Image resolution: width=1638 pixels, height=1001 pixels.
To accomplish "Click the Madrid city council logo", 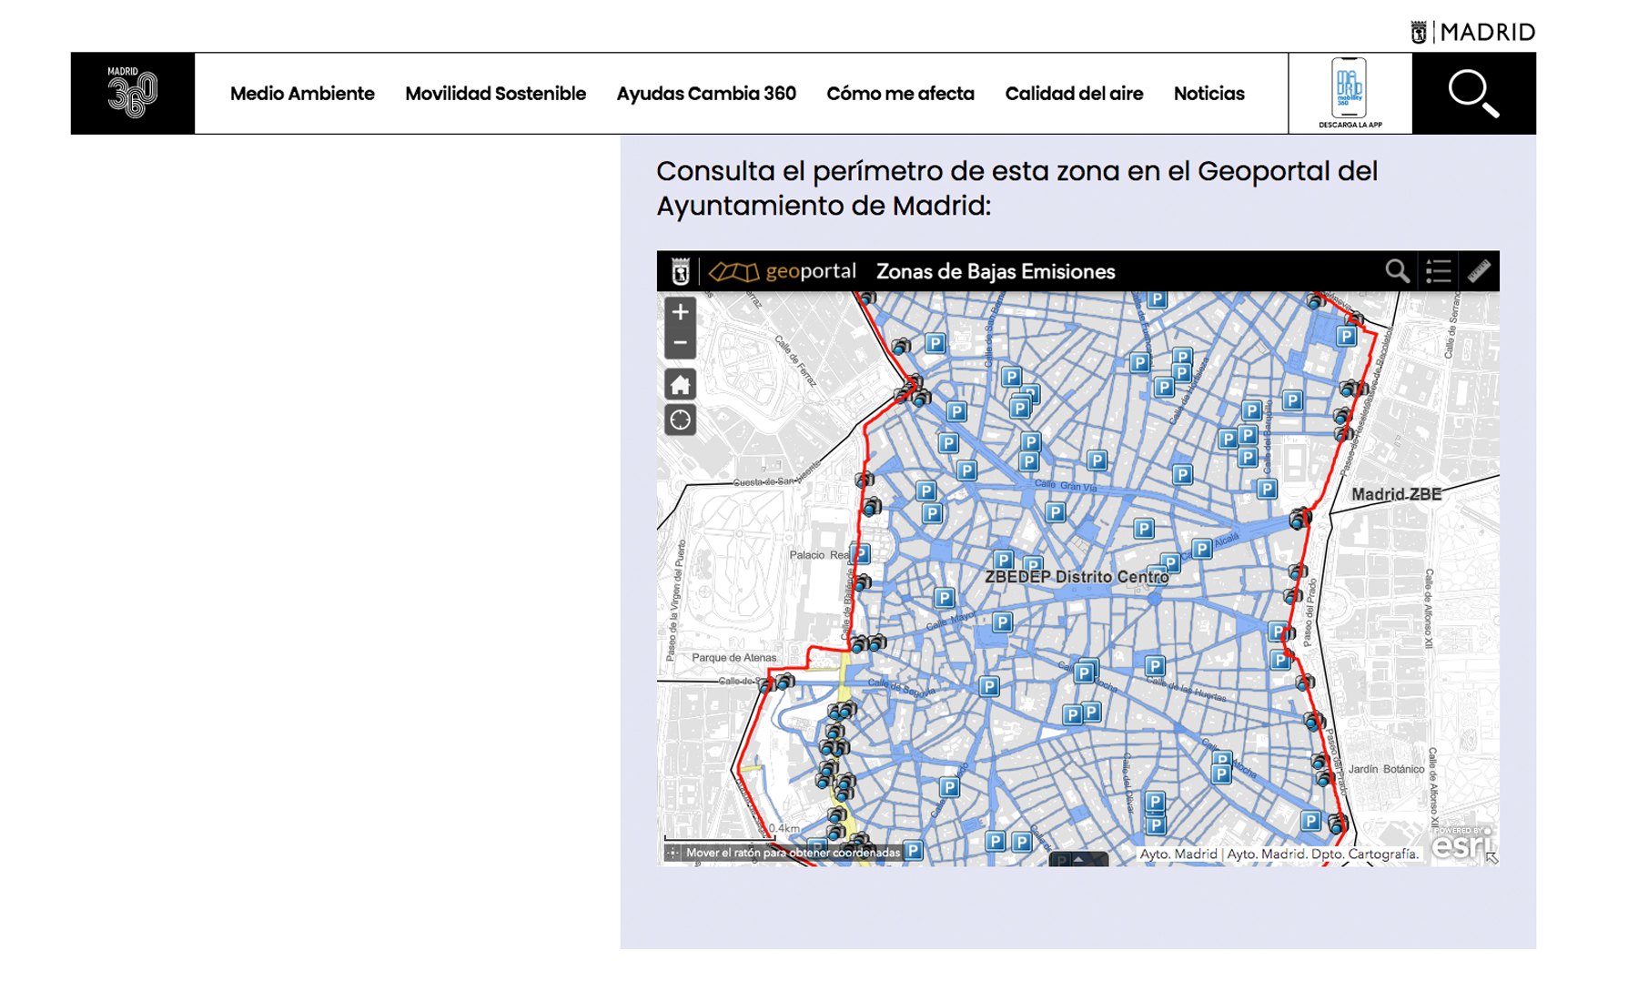I will pyautogui.click(x=1472, y=32).
